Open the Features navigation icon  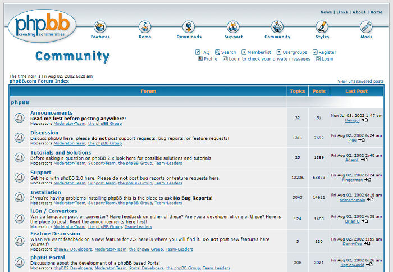pyautogui.click(x=100, y=27)
